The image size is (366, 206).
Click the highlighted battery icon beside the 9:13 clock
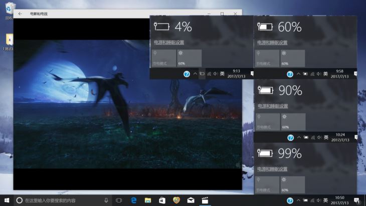(x=202, y=74)
